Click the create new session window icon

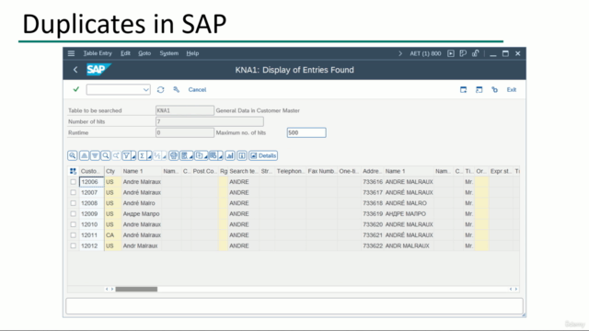point(463,90)
